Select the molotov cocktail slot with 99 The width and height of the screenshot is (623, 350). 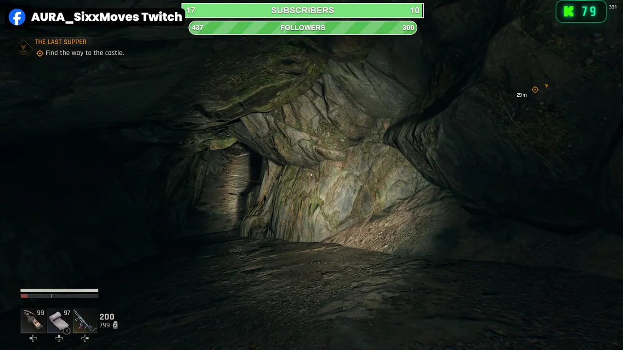coord(33,321)
